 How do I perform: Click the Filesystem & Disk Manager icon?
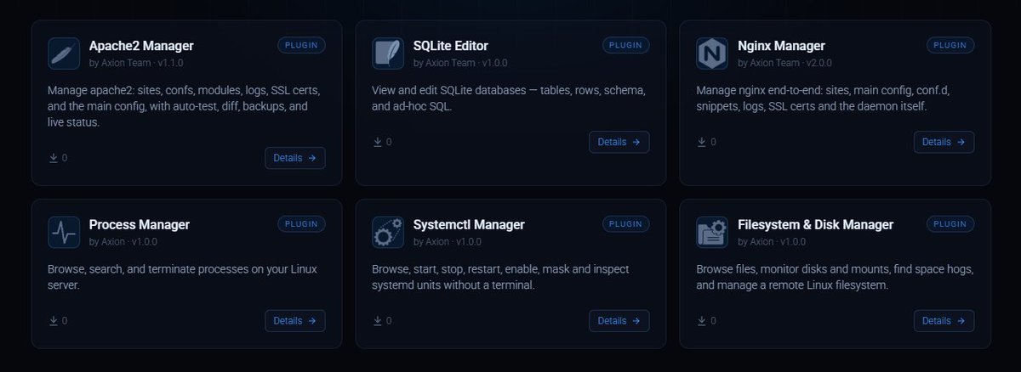[x=712, y=232]
